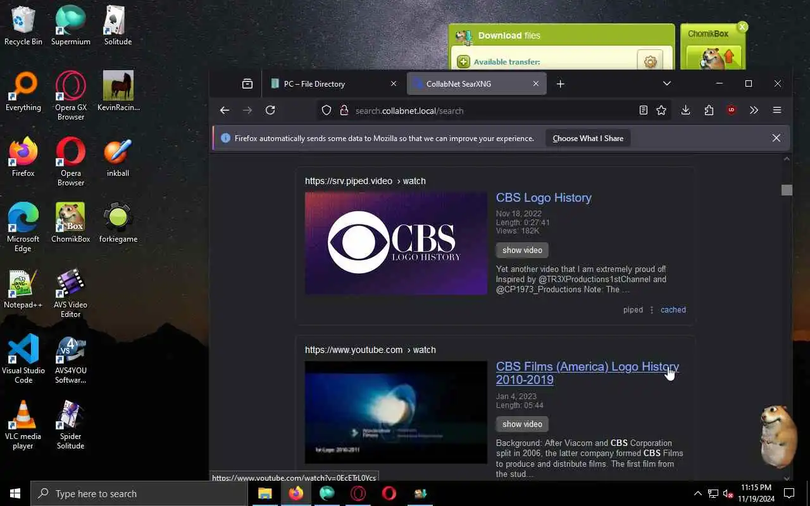Viewport: 810px width, 506px height.
Task: Open the CBS Logo History result link
Action: [544, 197]
